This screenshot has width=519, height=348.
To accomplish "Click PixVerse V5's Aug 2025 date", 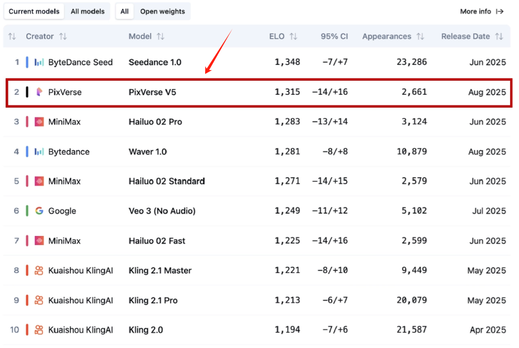I will [x=487, y=92].
